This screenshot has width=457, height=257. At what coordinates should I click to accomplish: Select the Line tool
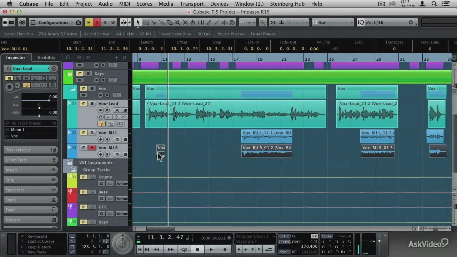click(x=217, y=22)
